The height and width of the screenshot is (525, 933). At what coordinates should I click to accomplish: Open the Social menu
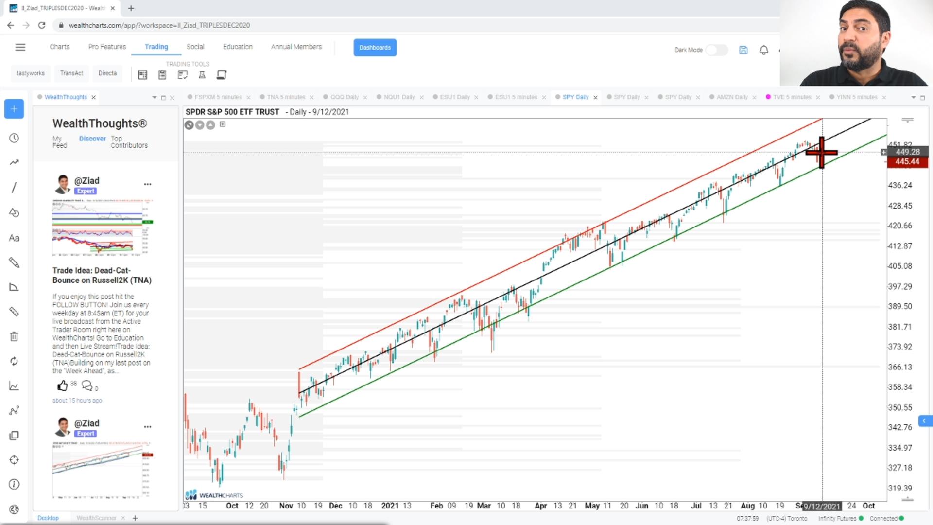[195, 47]
